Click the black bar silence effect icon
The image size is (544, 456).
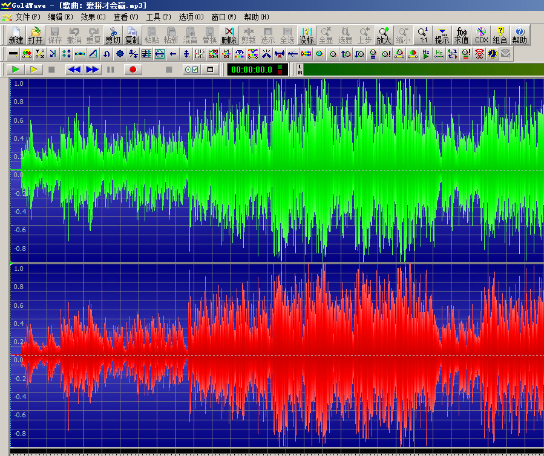coord(13,54)
